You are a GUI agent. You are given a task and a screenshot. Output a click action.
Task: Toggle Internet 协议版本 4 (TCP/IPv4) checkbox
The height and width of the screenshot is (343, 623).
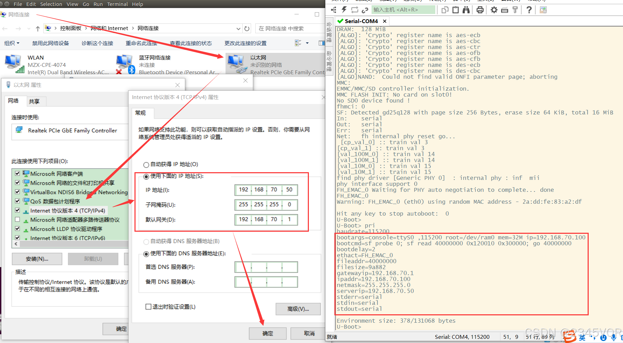tap(17, 210)
